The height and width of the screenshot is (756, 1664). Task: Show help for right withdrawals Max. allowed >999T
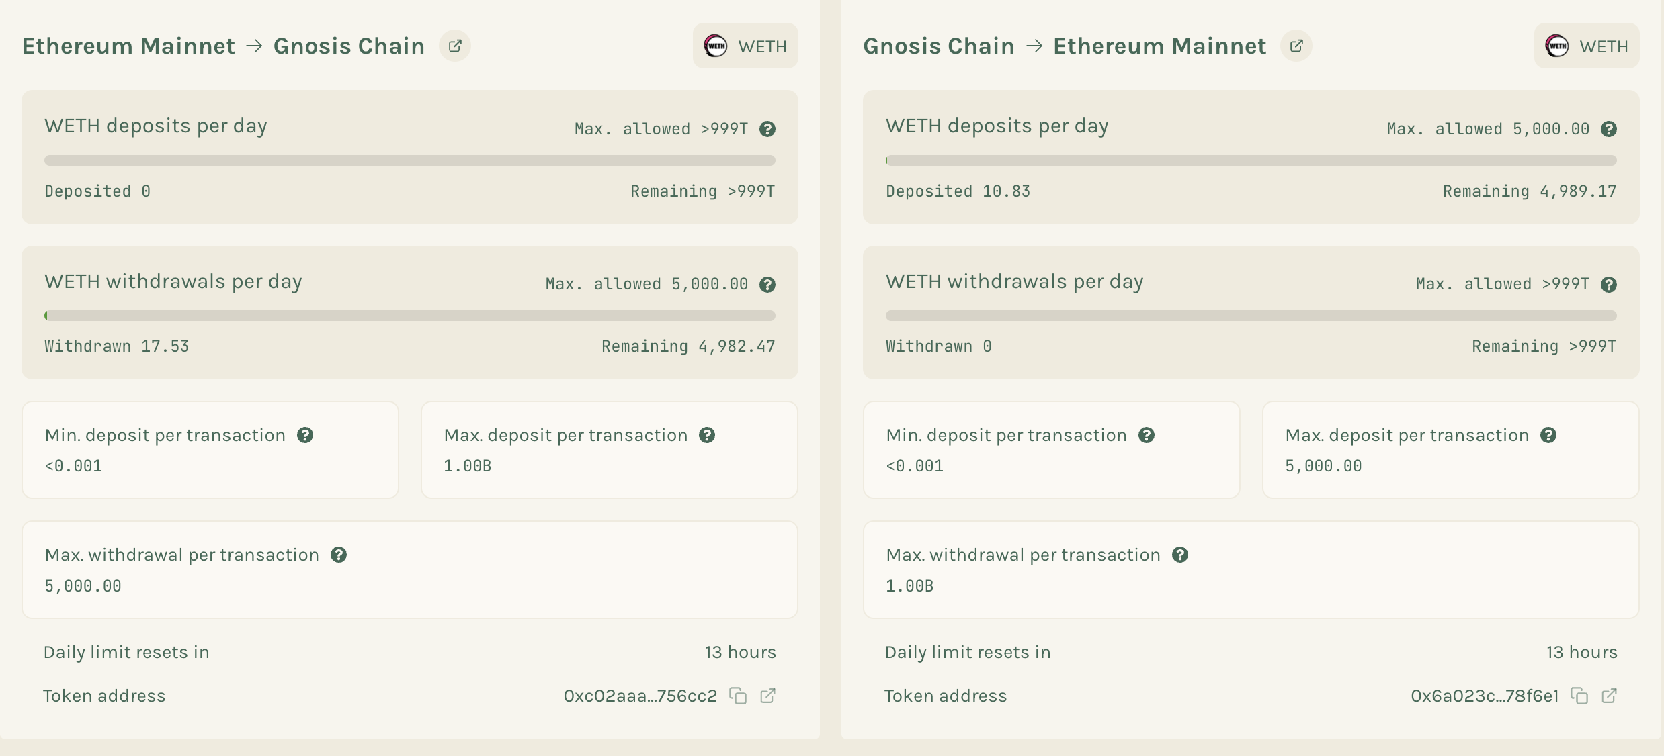pos(1609,285)
